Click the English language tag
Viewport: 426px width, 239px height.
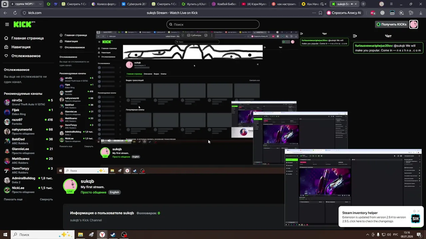[x=114, y=192]
